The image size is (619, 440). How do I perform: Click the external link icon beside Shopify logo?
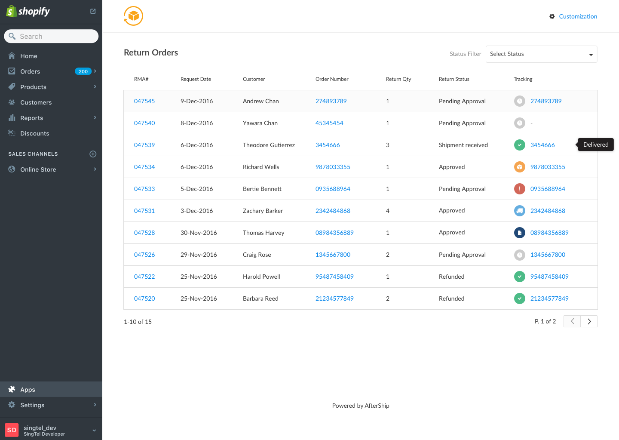tap(93, 11)
